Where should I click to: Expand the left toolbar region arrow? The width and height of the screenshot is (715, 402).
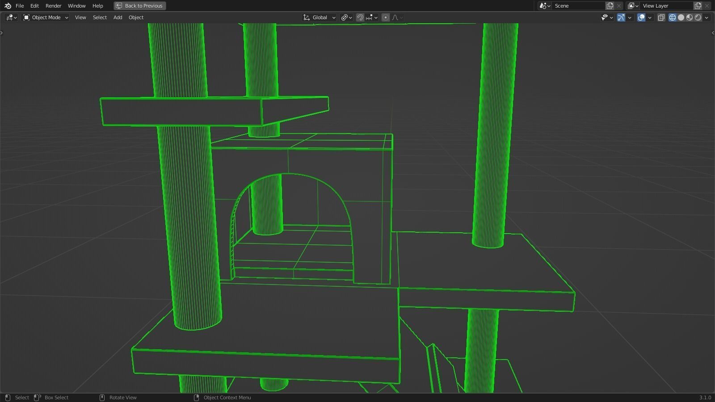pyautogui.click(x=2, y=33)
